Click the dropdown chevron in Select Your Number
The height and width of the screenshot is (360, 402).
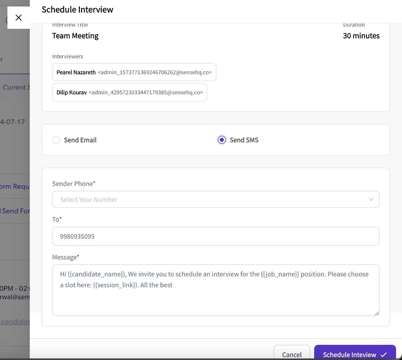pos(371,199)
